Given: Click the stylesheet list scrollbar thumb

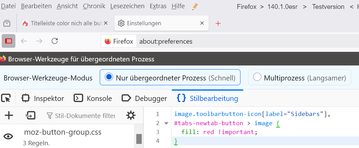Looking at the screenshot, I should 139,139.
